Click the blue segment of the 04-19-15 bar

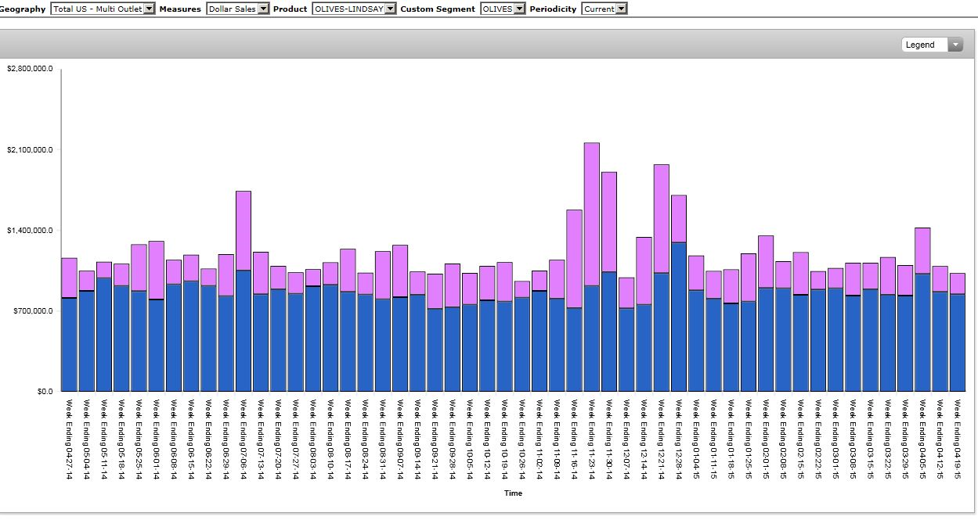click(x=957, y=342)
